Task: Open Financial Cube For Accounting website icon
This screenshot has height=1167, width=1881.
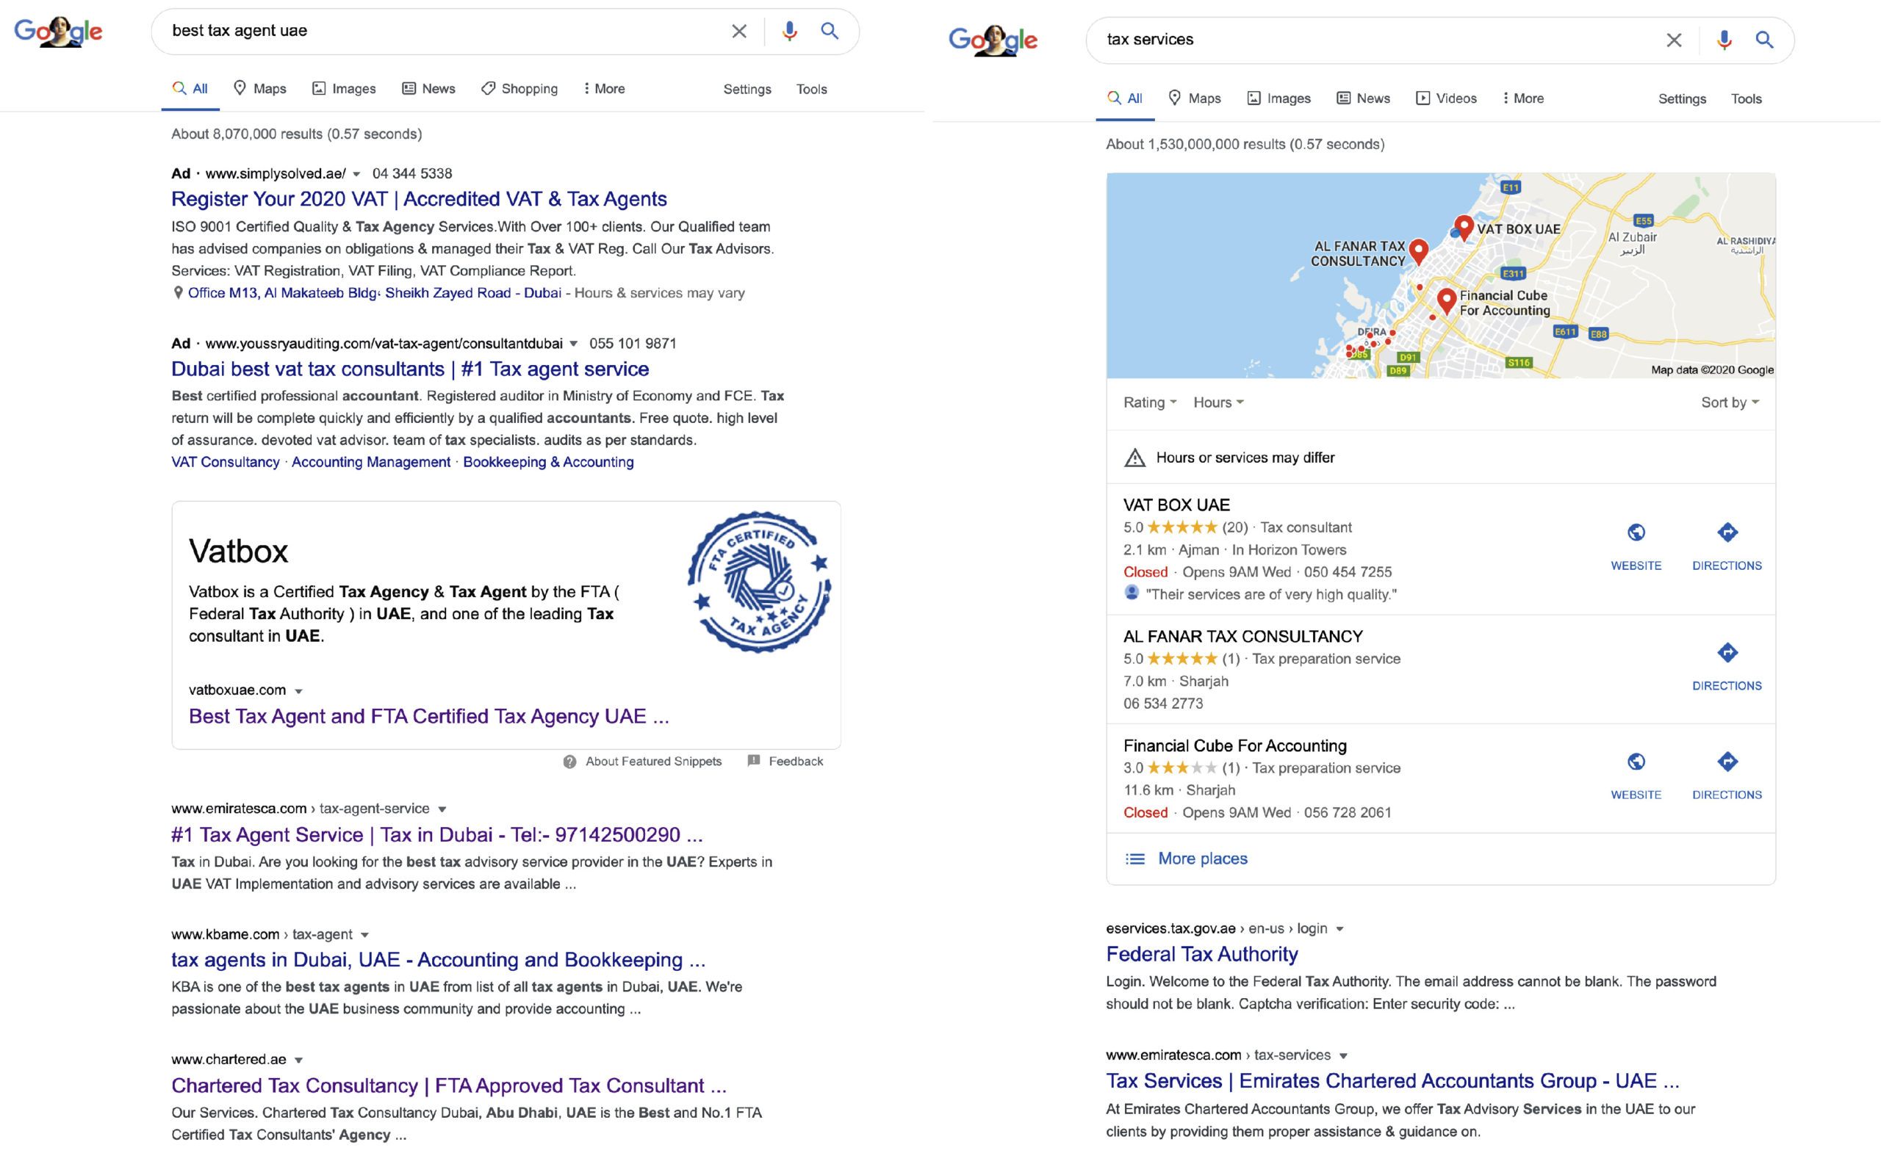Action: point(1636,762)
